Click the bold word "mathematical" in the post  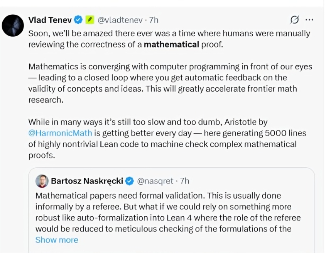pyautogui.click(x=171, y=44)
